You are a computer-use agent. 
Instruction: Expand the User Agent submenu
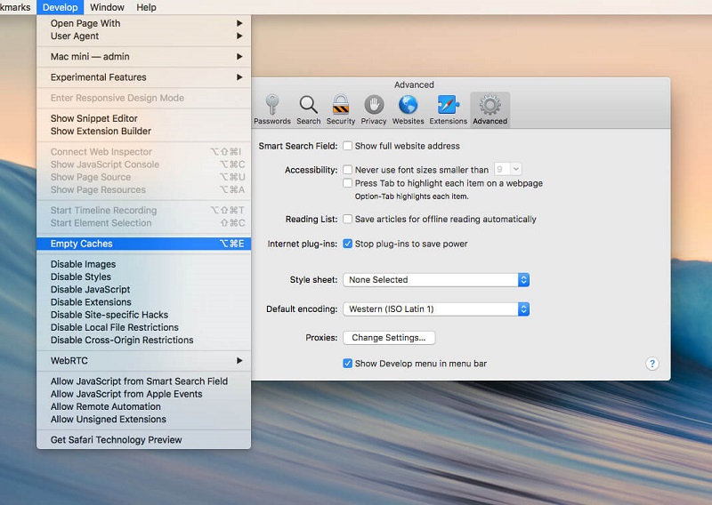pyautogui.click(x=143, y=36)
